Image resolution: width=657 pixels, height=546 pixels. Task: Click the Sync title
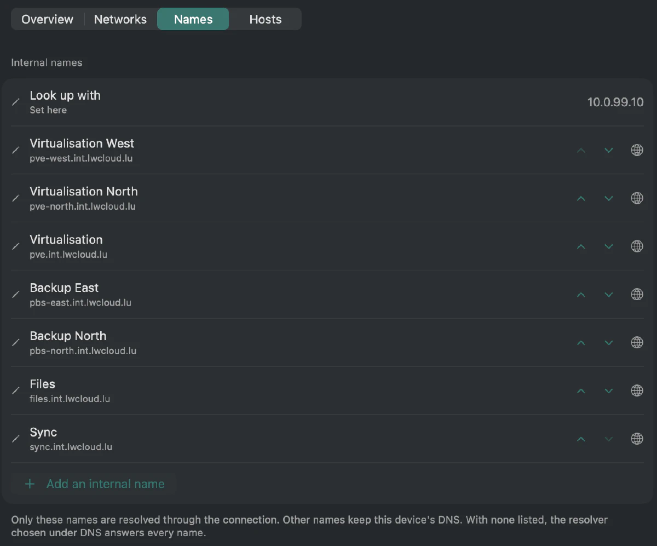click(43, 433)
